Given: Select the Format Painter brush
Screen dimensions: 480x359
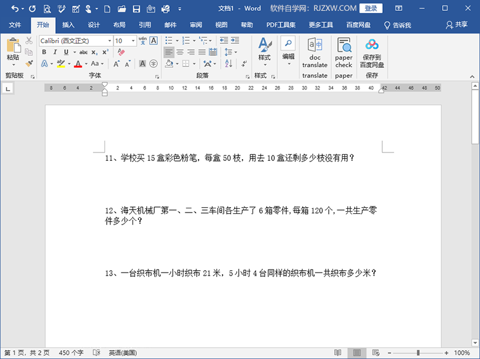Looking at the screenshot, I should [29, 64].
